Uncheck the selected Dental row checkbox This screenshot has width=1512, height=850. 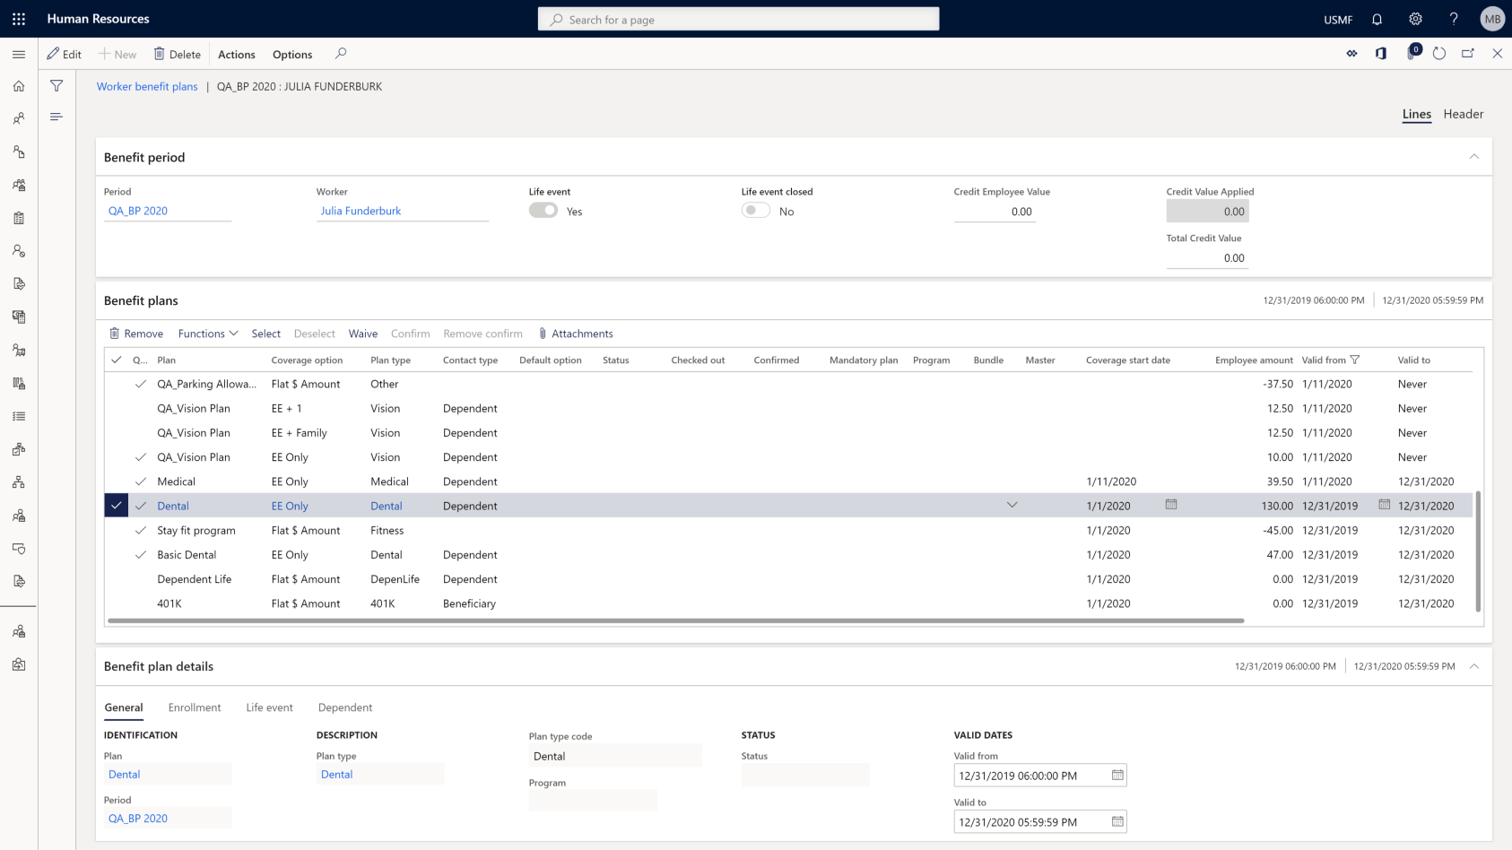pos(116,506)
